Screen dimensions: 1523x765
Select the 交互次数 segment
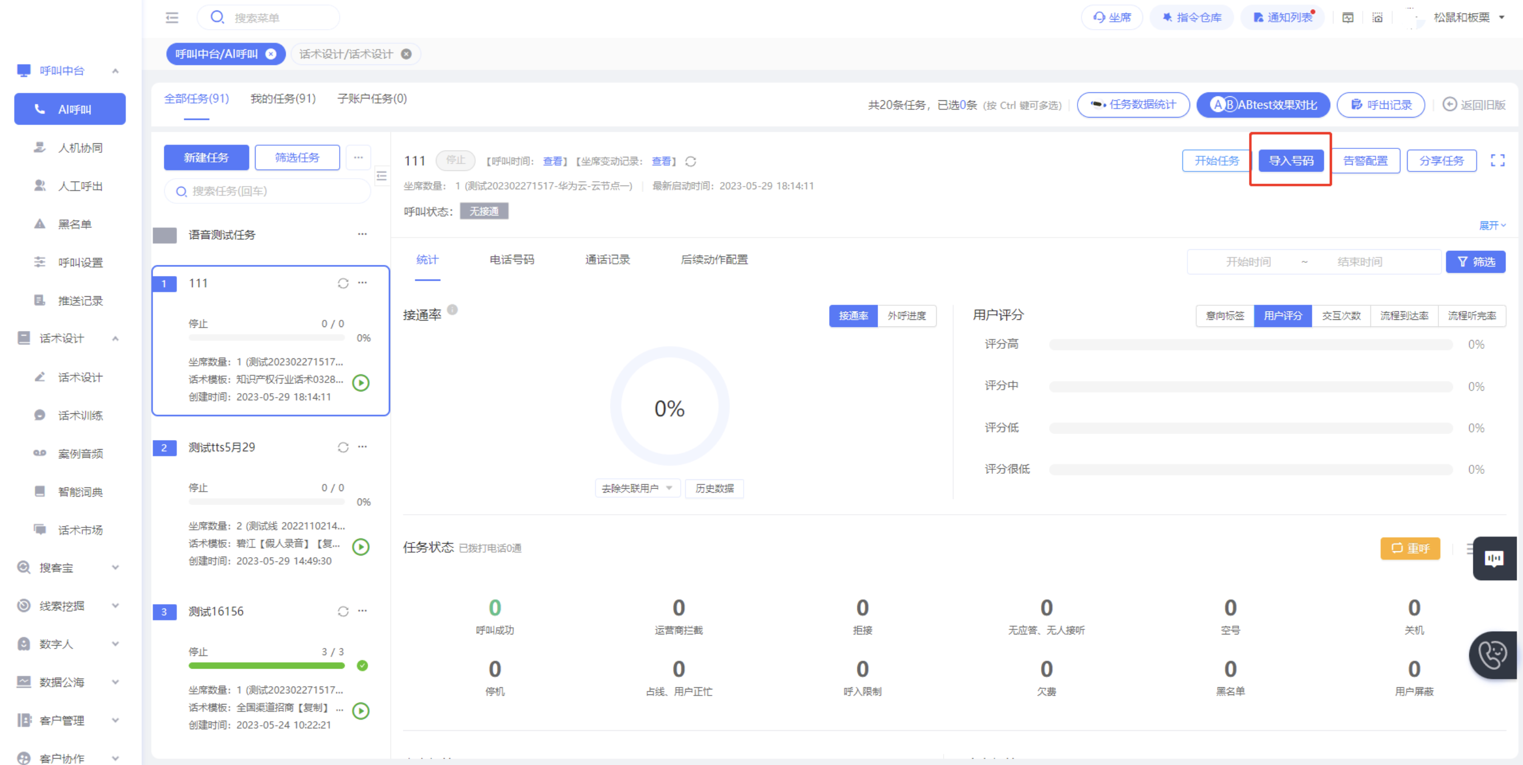pos(1341,316)
